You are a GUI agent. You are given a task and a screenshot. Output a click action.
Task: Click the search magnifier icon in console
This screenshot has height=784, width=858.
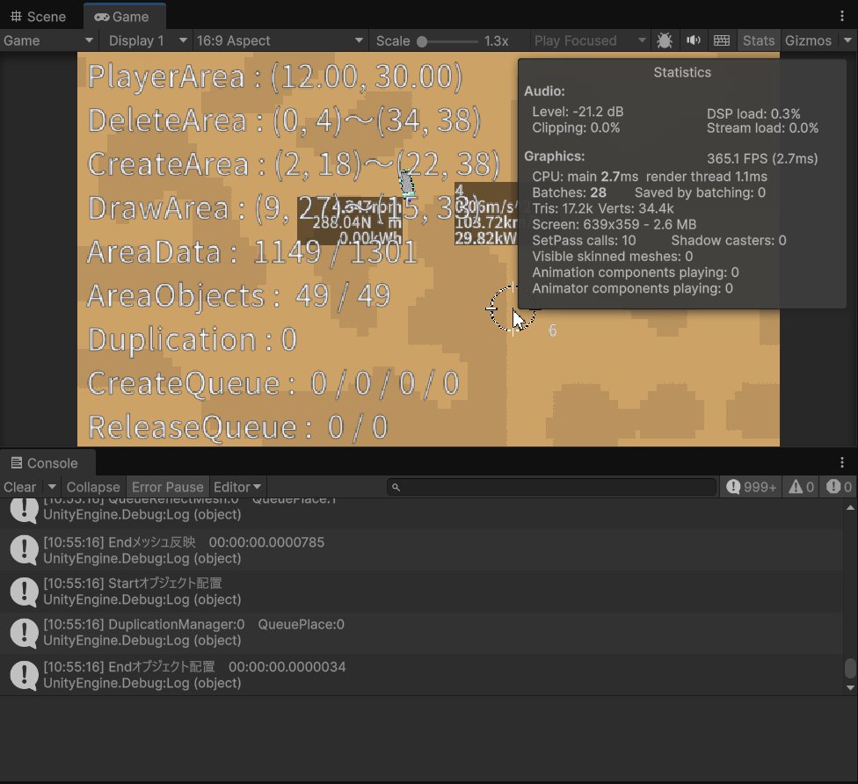(396, 487)
